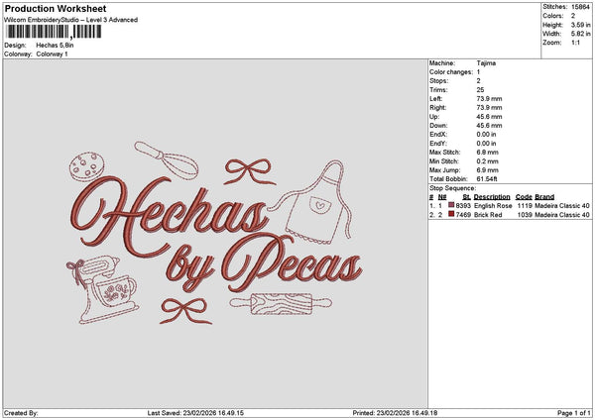
Task: Click the Description column header
Action: click(492, 196)
